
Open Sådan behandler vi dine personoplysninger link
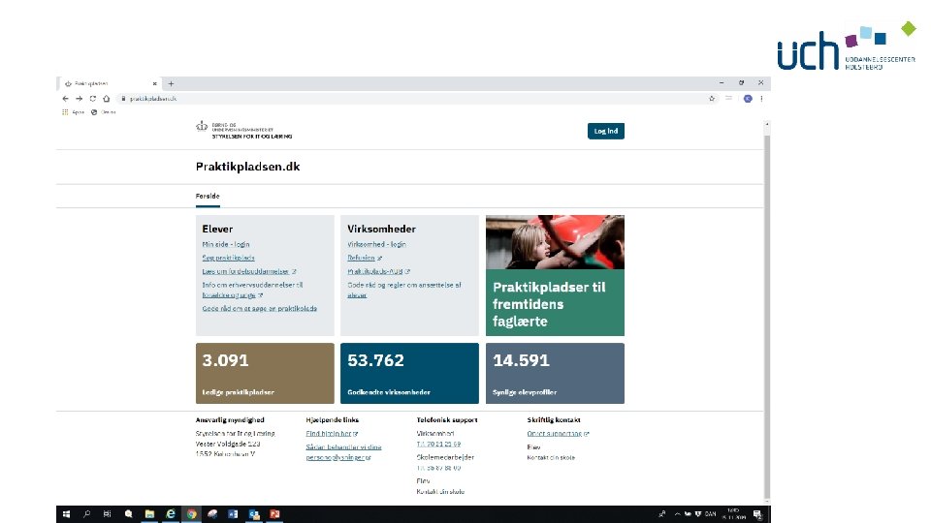click(343, 452)
